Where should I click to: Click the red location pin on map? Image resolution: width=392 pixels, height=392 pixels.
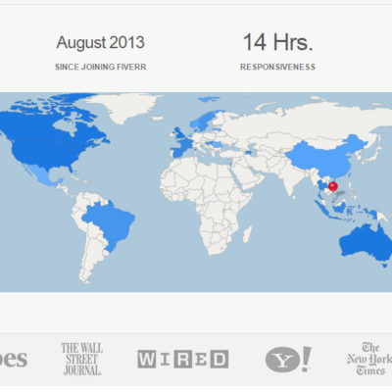333,187
